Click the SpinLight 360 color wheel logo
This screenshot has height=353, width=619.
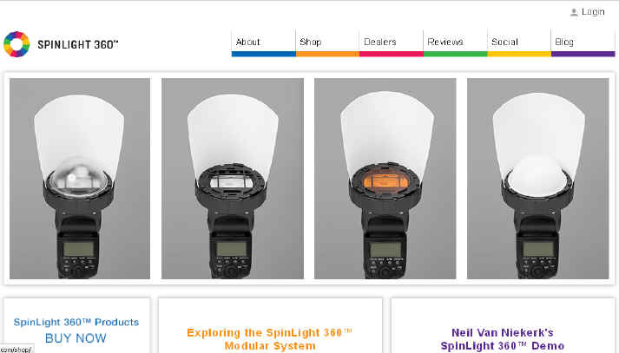(16, 44)
